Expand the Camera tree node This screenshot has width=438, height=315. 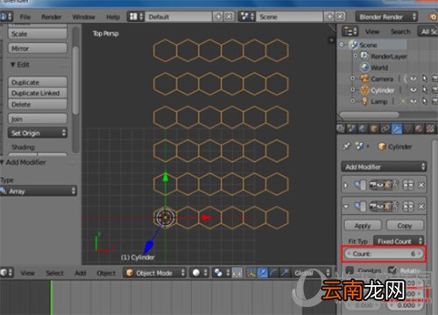[x=353, y=79]
